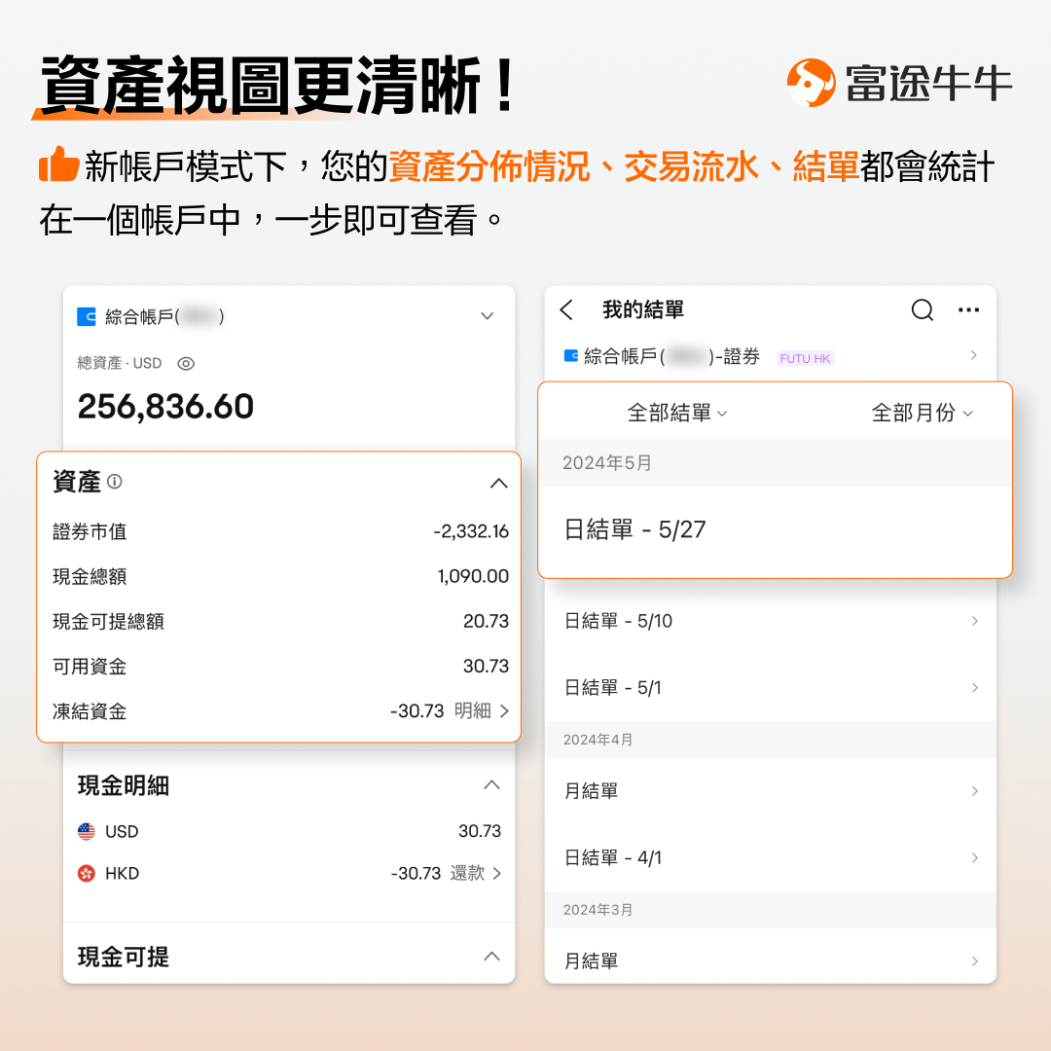This screenshot has height=1051, width=1051.
Task: Expand the 綜合帳戶 account selector chevron
Action: click(488, 316)
